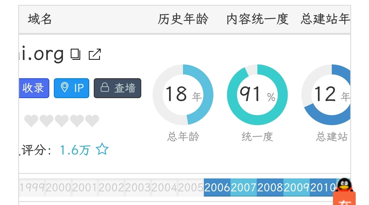369x205 pixels.
Task: Click the 内容统一度 column header
Action: point(257,19)
